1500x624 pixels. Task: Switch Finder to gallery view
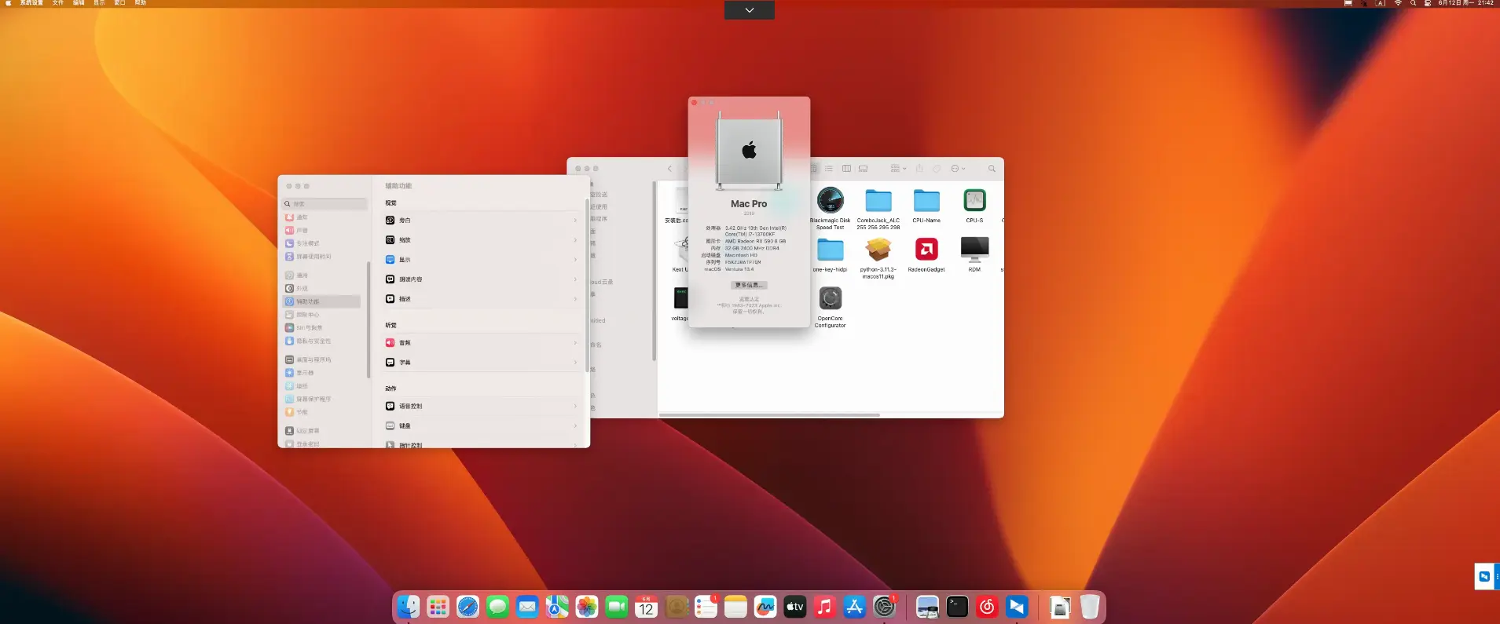coord(863,169)
